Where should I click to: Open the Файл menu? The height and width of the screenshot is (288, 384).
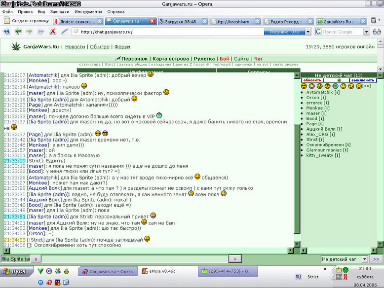[x=7, y=11]
